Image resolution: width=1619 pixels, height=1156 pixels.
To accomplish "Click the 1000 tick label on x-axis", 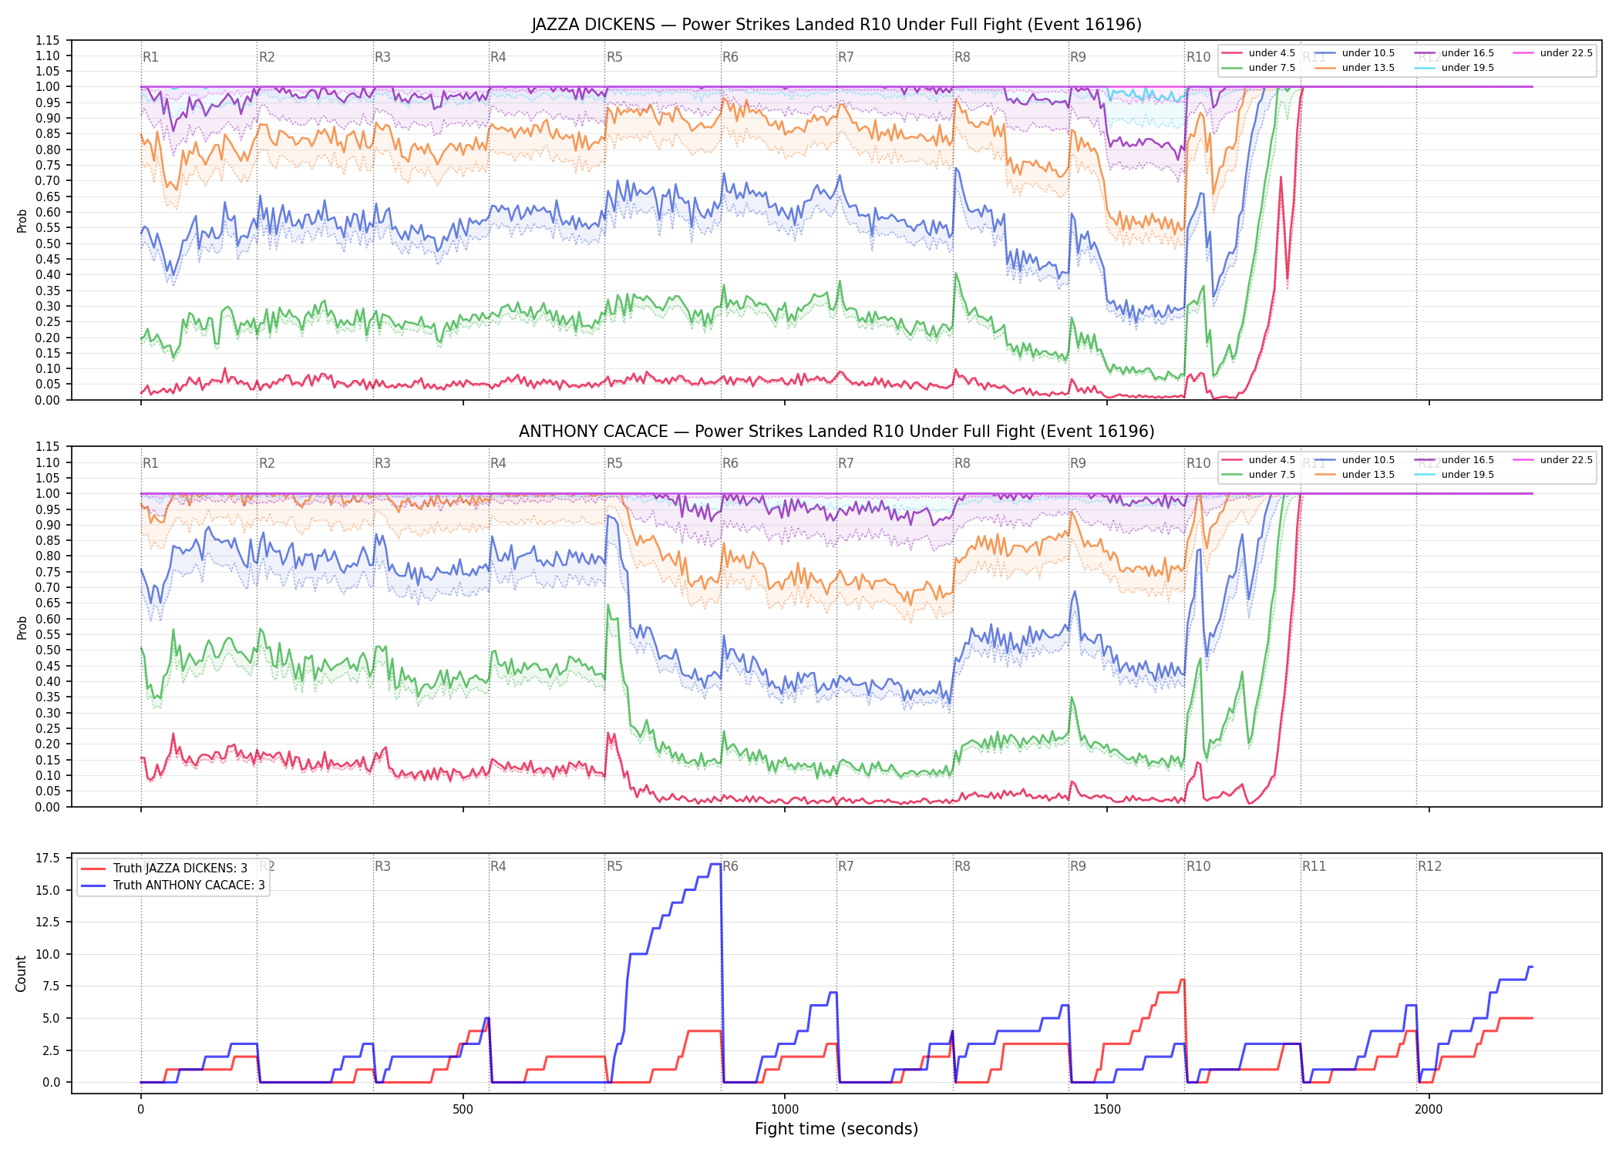I will pos(785,1110).
